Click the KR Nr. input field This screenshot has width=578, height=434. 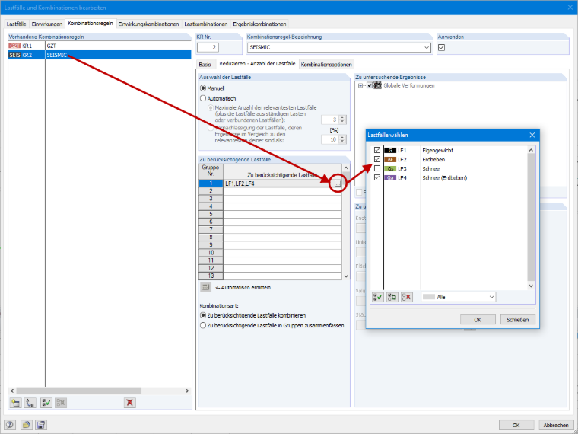pos(208,48)
